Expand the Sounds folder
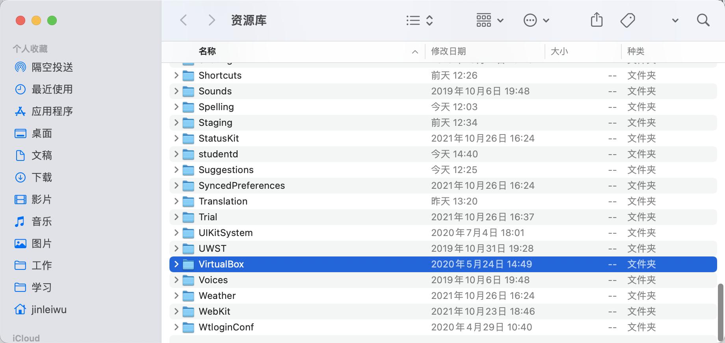 pyautogui.click(x=176, y=91)
